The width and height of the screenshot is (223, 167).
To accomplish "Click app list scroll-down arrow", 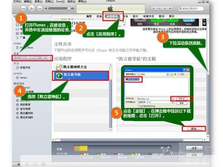I will click(x=110, y=130).
